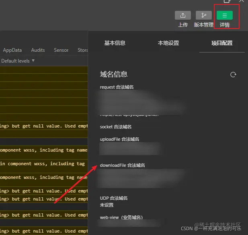Image resolution: width=248 pixels, height=235 pixels.
Task: Click the web-view (业务域名) label
Action: pos(121,217)
